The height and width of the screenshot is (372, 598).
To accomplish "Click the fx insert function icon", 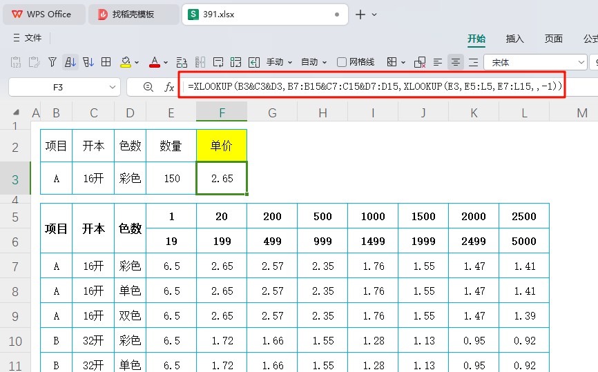I will (x=169, y=87).
